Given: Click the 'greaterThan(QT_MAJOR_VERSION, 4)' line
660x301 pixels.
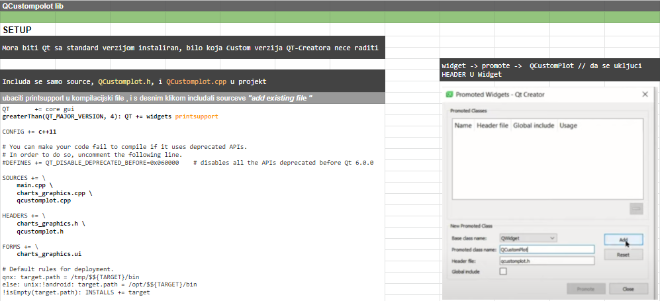Looking at the screenshot, I should [110, 116].
